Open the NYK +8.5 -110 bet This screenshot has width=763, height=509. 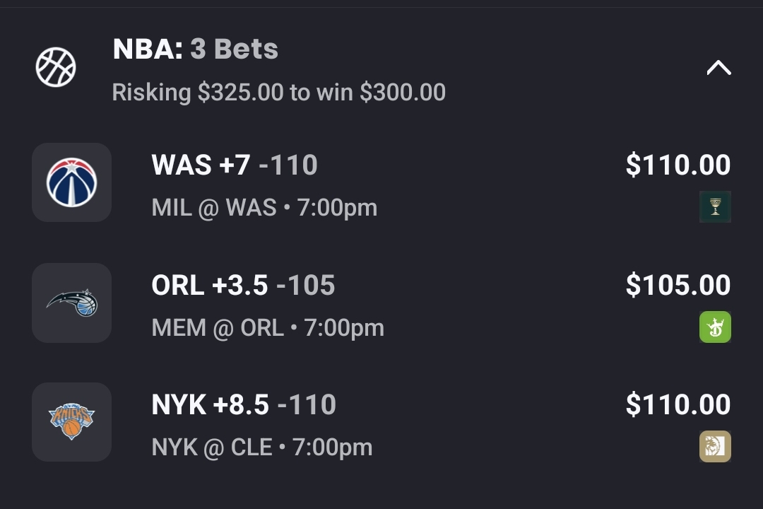(x=244, y=405)
